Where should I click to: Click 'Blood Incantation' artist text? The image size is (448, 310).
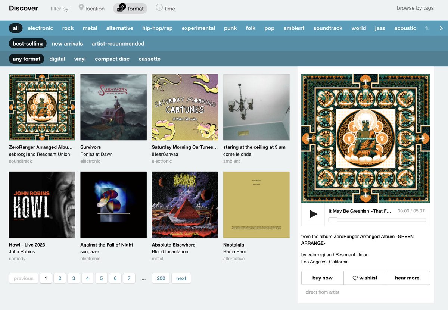(x=170, y=251)
